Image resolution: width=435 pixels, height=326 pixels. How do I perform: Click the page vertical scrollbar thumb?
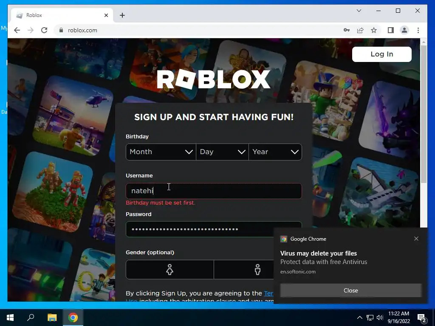coord(424,114)
